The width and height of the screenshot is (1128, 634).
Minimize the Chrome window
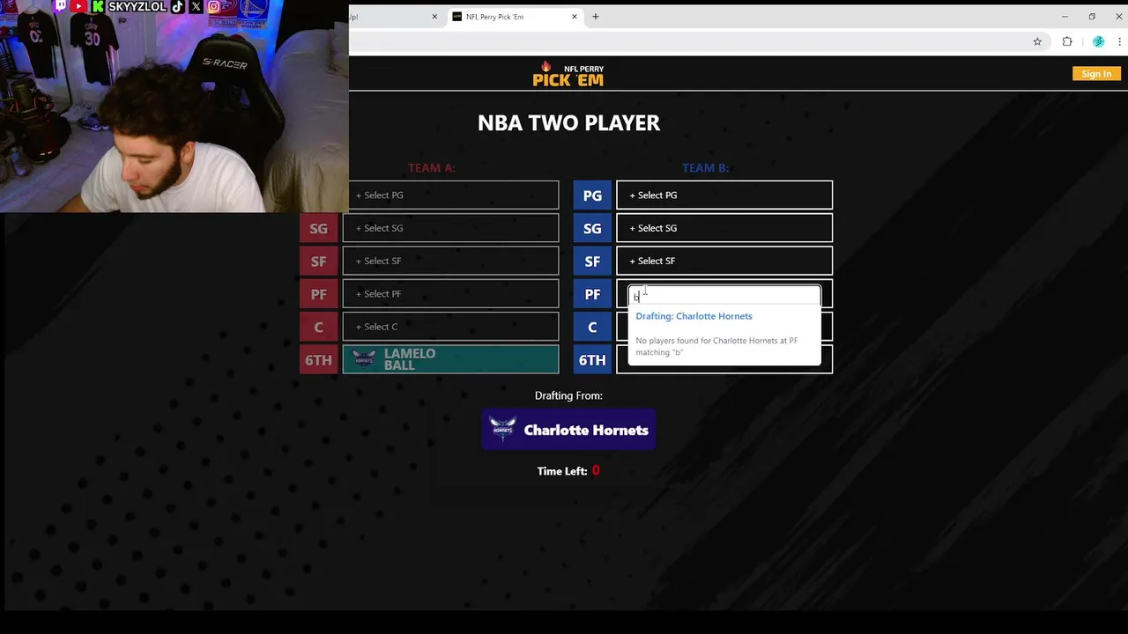pos(1065,17)
